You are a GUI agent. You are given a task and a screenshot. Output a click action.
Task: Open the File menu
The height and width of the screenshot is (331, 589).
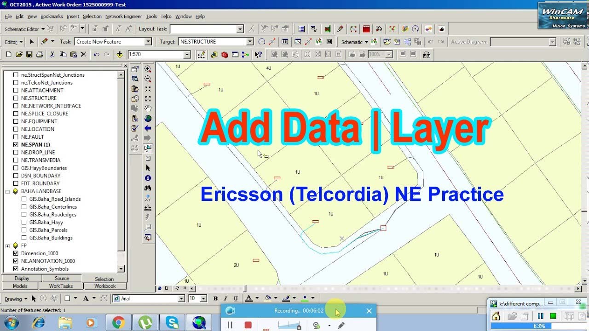pos(8,16)
